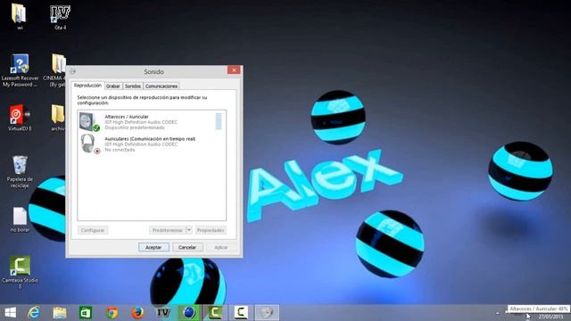Switch to second Camtasia recorder taskbar icon
The image size is (571, 321).
click(x=241, y=313)
